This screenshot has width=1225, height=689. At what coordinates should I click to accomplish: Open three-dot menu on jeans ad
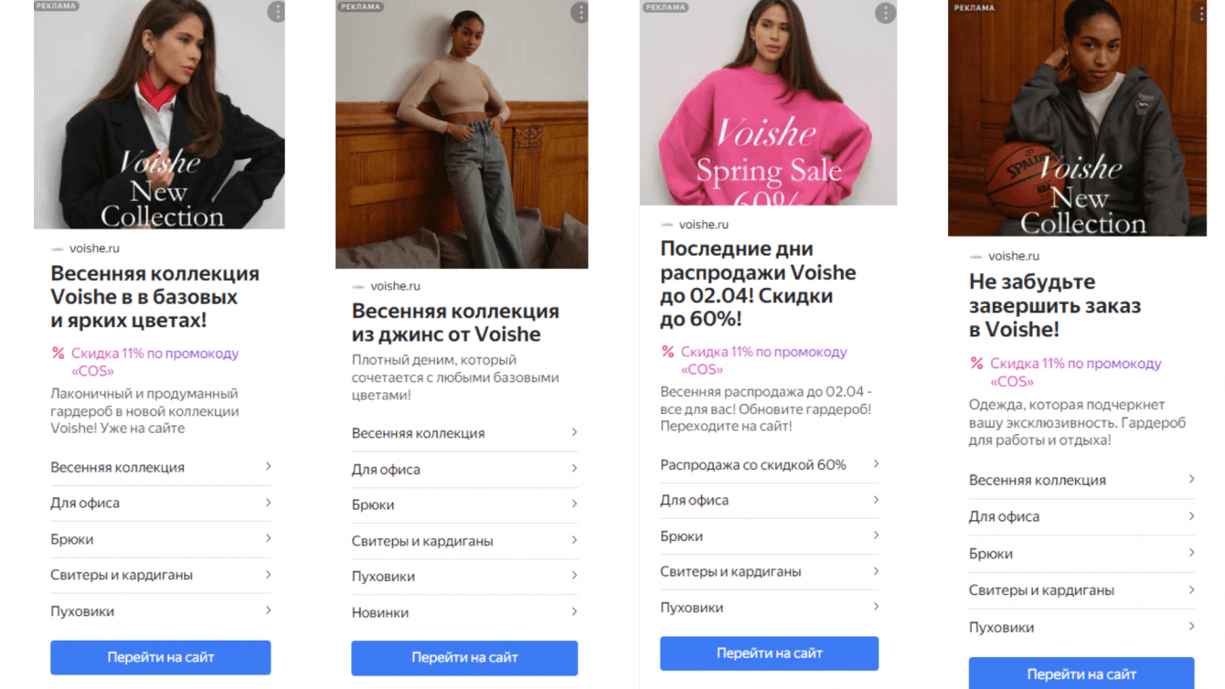click(580, 12)
